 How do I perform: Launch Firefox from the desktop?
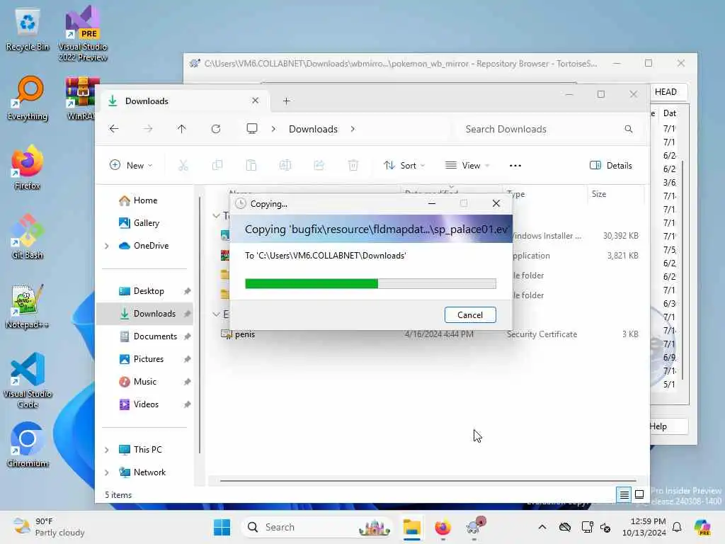click(x=28, y=167)
